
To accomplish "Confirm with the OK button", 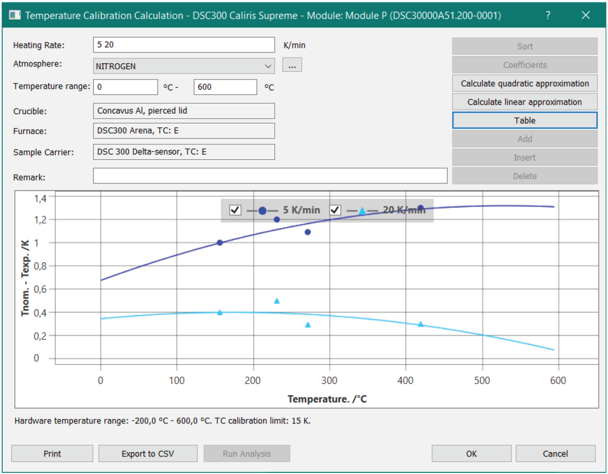I will pyautogui.click(x=471, y=454).
